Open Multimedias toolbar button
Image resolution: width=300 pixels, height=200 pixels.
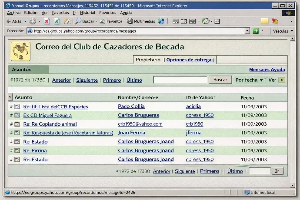coord(141,21)
